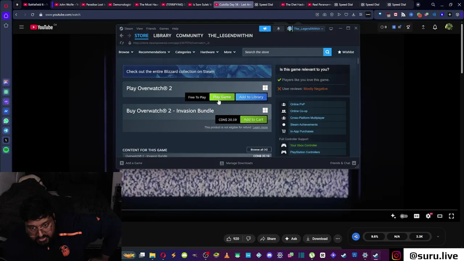This screenshot has width=464, height=261.
Task: Open the Steam Wishlist button
Action: click(x=346, y=52)
